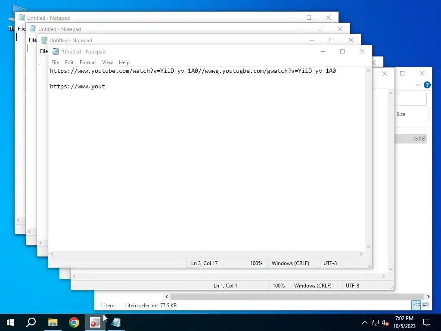The height and width of the screenshot is (331, 441).
Task: Click '1 item selected 77.5 KB' status text
Action: point(150,306)
